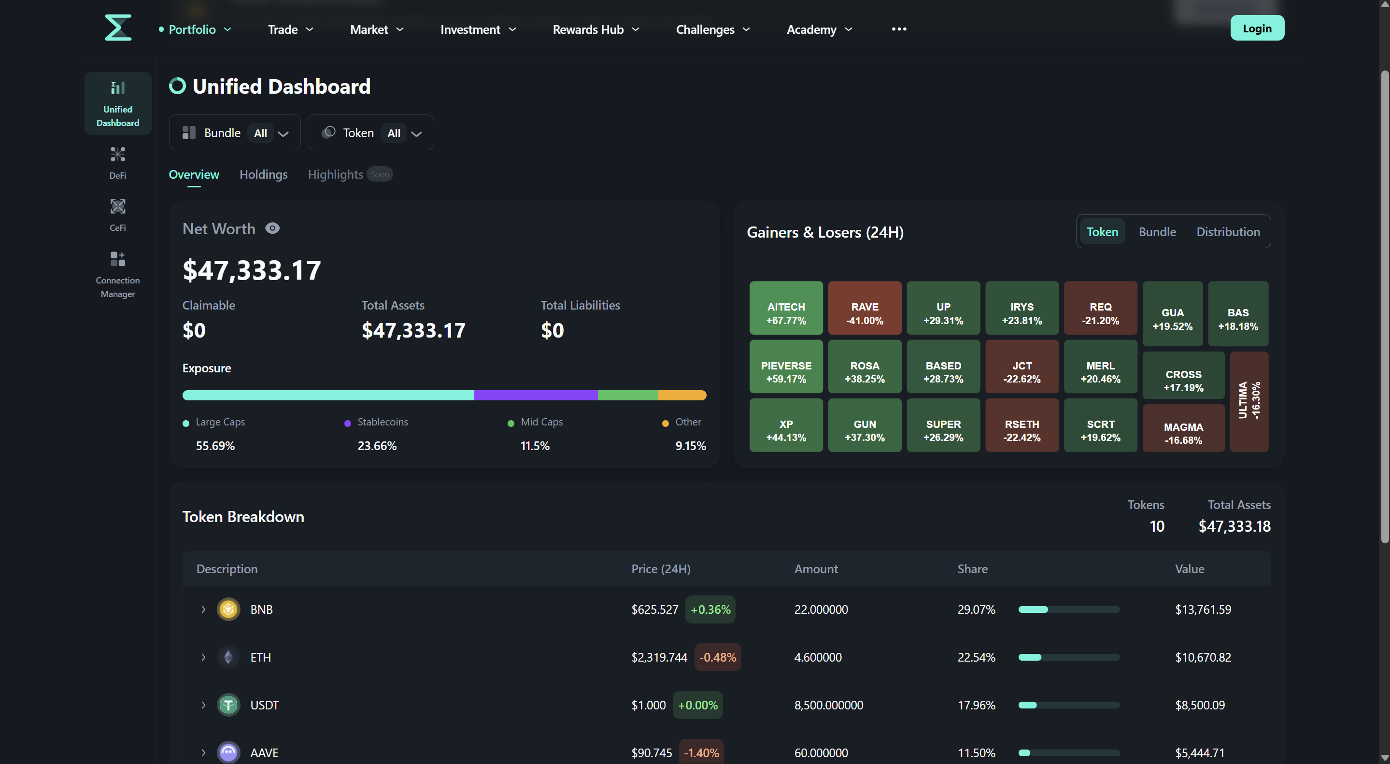Screen dimensions: 1390x764
Task: Click the green Mid Caps exposure segment
Action: tap(627, 396)
